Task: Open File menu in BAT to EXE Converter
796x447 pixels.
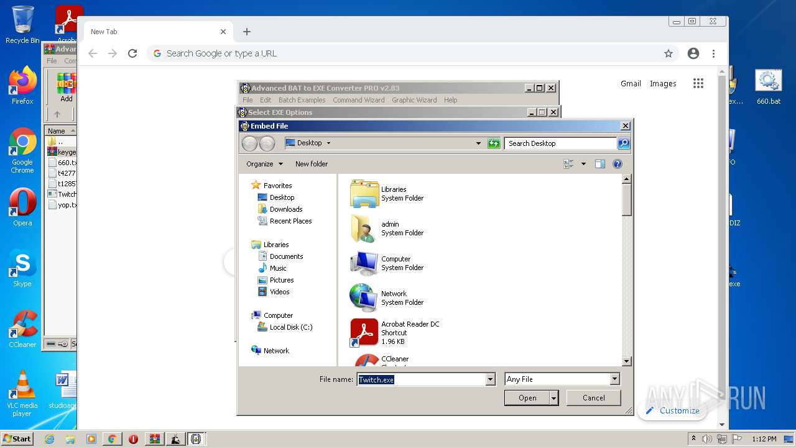Action: coord(248,100)
